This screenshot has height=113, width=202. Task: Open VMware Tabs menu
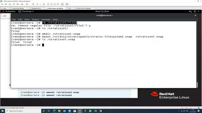[18, 4]
